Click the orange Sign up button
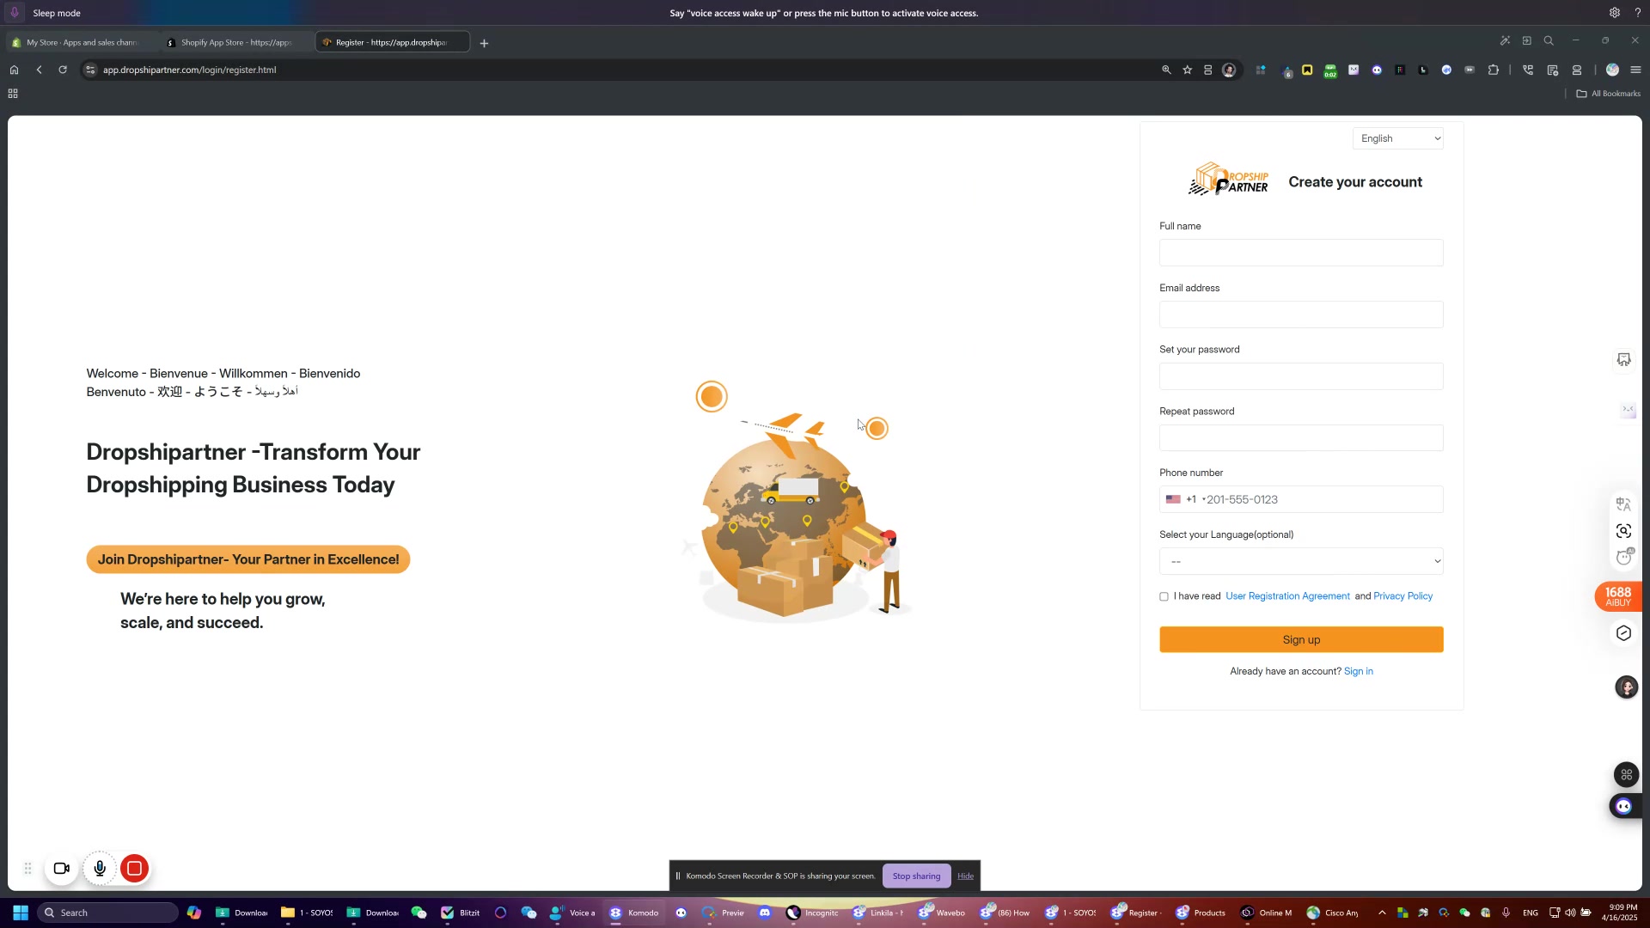Viewport: 1650px width, 928px height. [1301, 639]
